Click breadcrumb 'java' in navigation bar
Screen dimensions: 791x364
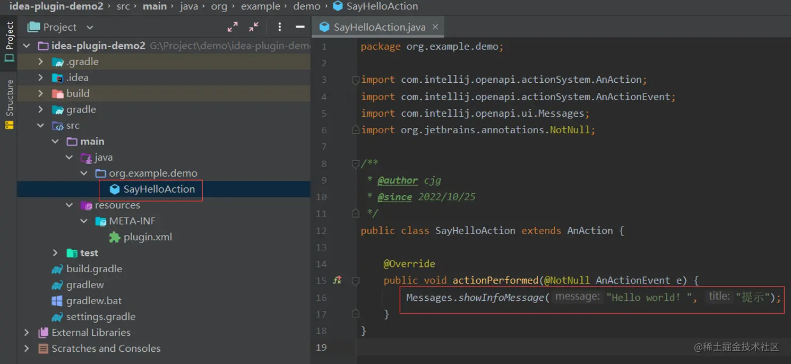pyautogui.click(x=189, y=6)
